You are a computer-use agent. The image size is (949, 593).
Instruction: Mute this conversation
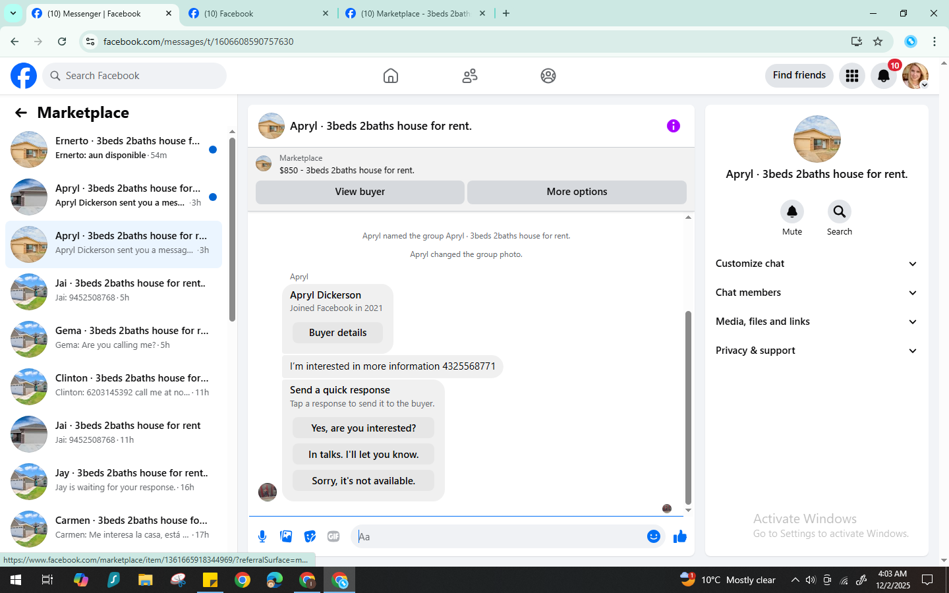pyautogui.click(x=792, y=212)
